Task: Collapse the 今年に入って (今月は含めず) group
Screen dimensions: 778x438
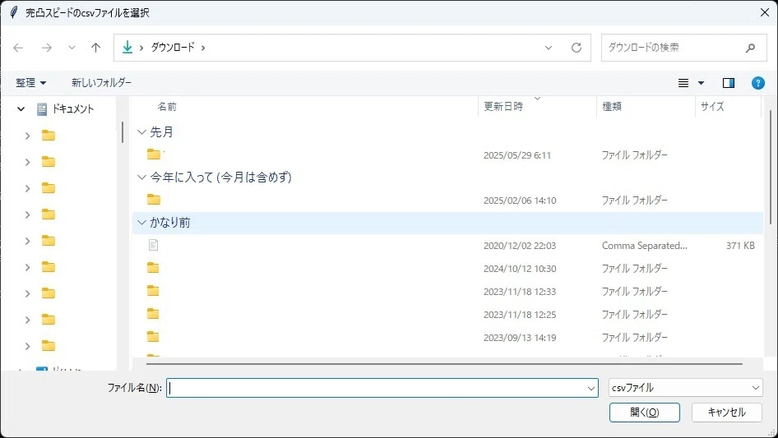Action: click(x=141, y=177)
